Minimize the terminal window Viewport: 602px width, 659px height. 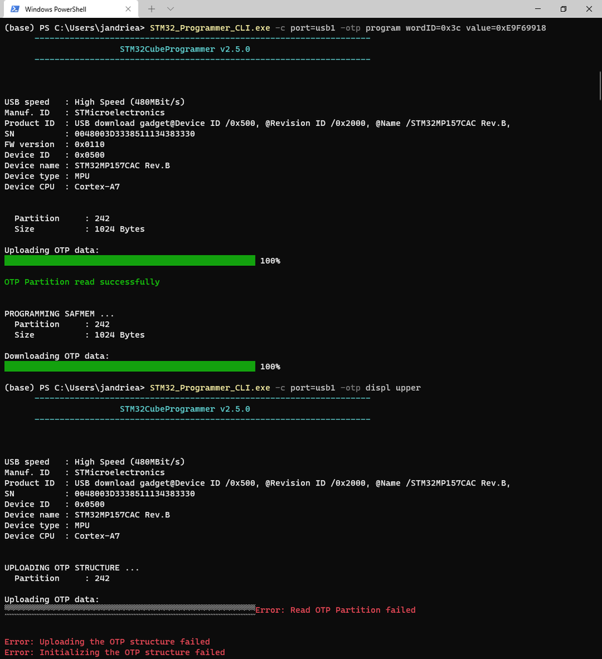(537, 9)
